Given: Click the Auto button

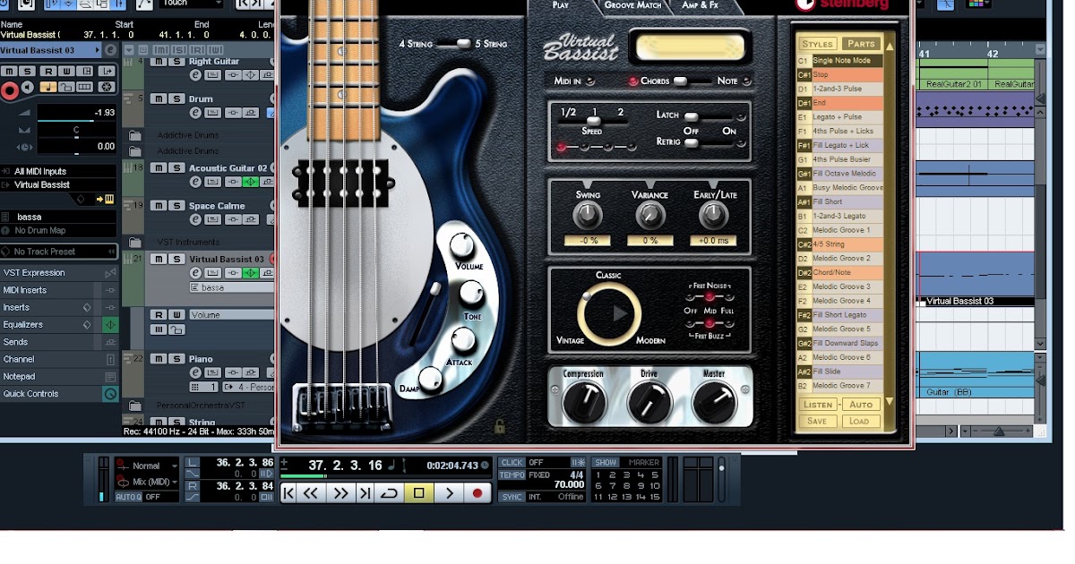Looking at the screenshot, I should 860,405.
